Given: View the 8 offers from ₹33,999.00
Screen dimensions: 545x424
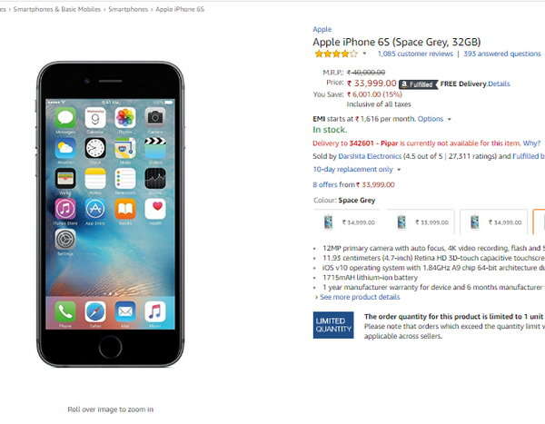Looking at the screenshot, I should [x=353, y=184].
